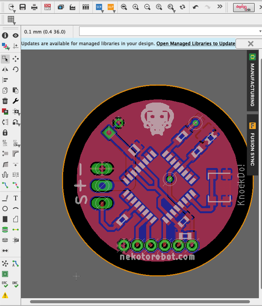Open the Print icon in toolbar
This screenshot has height=306, width=262.
point(34,7)
